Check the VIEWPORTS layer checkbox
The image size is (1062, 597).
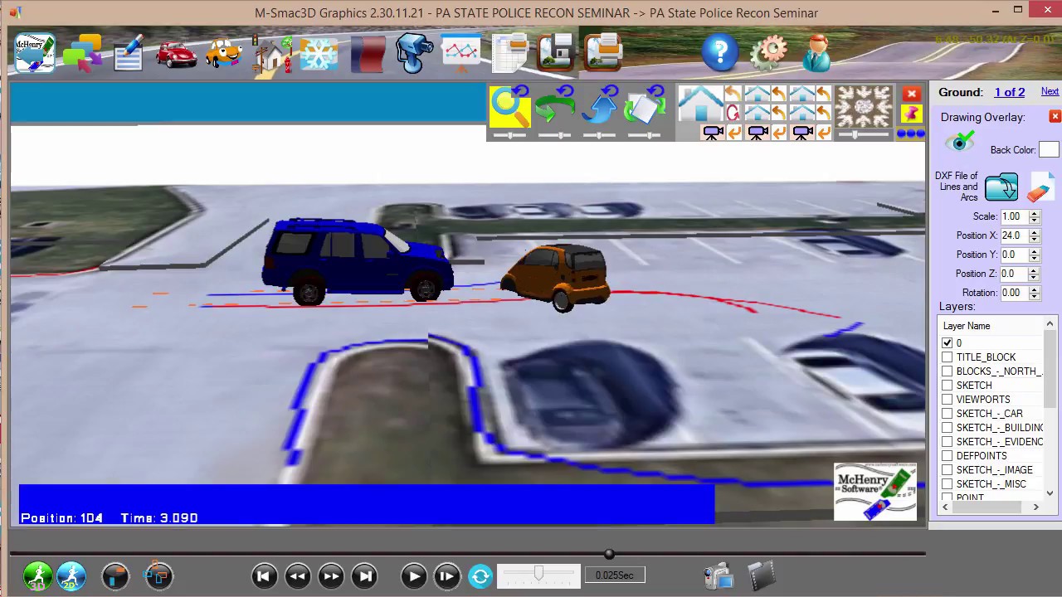(948, 399)
